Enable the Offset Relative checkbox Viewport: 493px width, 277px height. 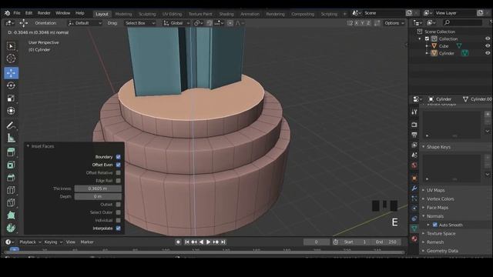click(x=118, y=172)
